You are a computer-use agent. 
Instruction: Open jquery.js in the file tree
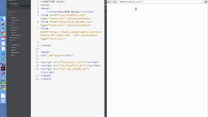[13, 47]
